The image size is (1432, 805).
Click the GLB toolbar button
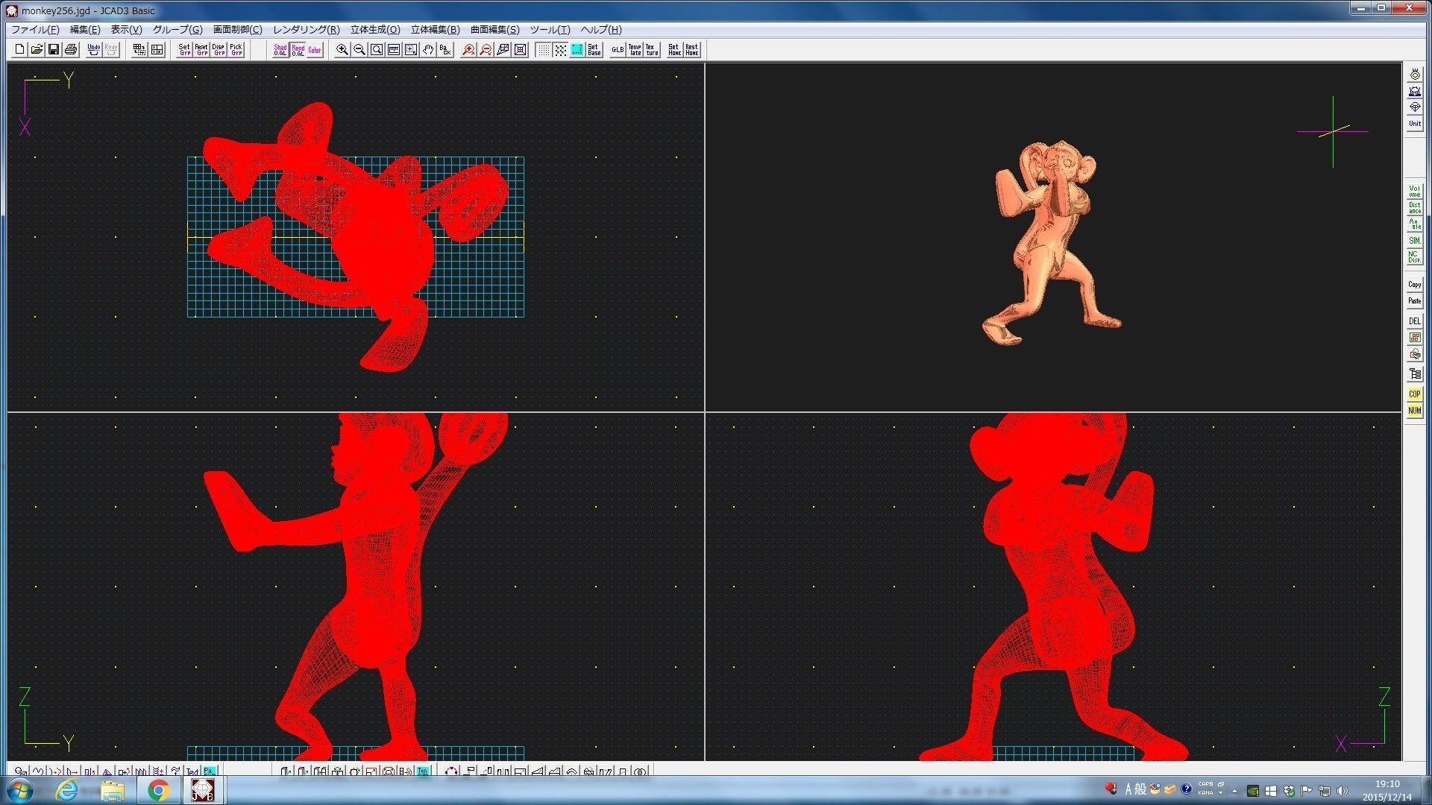pyautogui.click(x=618, y=50)
